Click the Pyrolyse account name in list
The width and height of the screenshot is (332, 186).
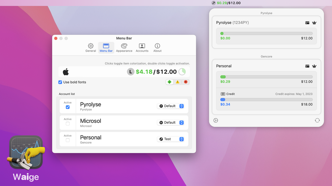(x=91, y=104)
